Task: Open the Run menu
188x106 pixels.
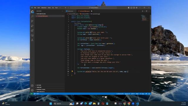Action: (56, 8)
